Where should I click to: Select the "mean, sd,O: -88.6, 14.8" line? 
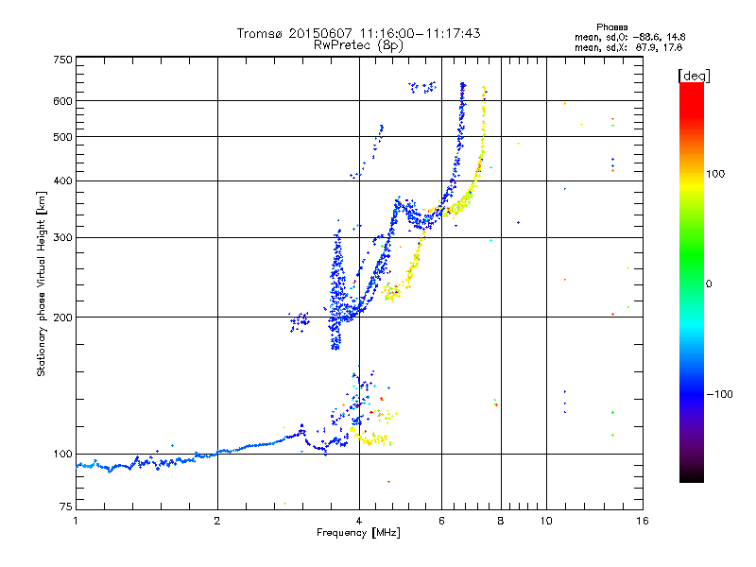(629, 37)
